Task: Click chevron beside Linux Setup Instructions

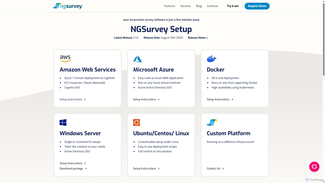Action: point(159,169)
